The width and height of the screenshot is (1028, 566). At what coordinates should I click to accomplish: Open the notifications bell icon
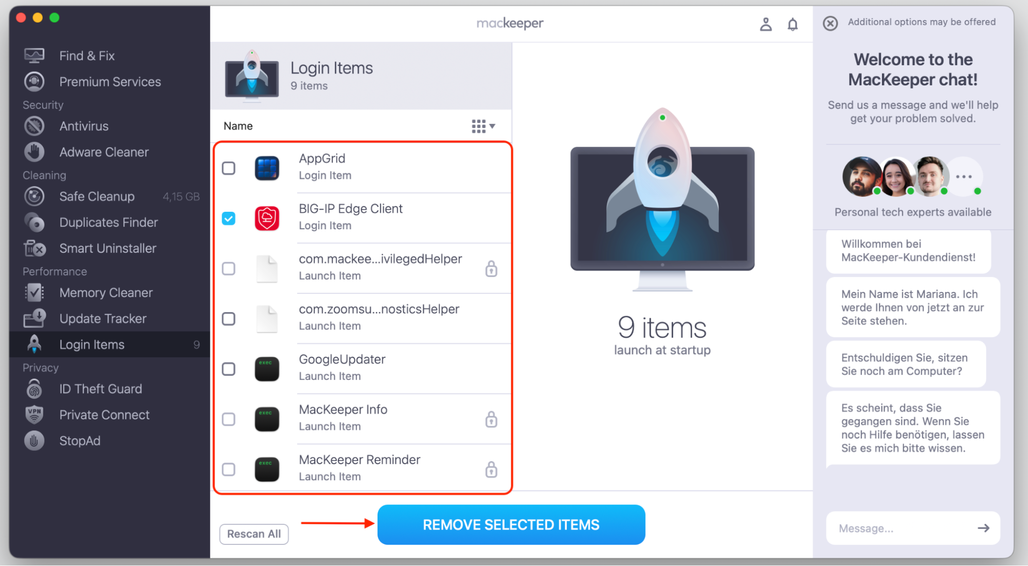(x=792, y=24)
